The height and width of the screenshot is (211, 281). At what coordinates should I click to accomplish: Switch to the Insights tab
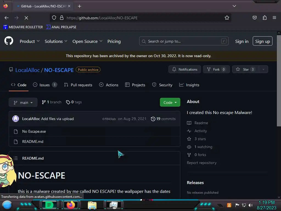(x=189, y=85)
